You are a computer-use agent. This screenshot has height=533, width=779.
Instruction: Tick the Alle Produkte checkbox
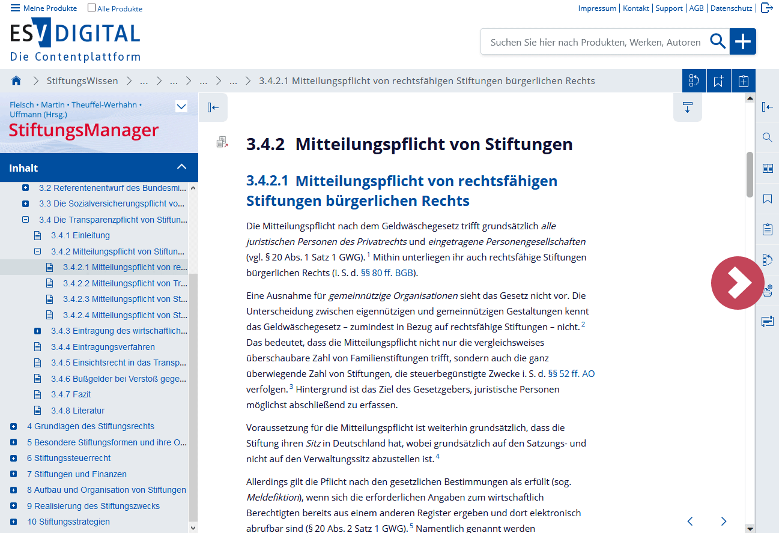(91, 8)
